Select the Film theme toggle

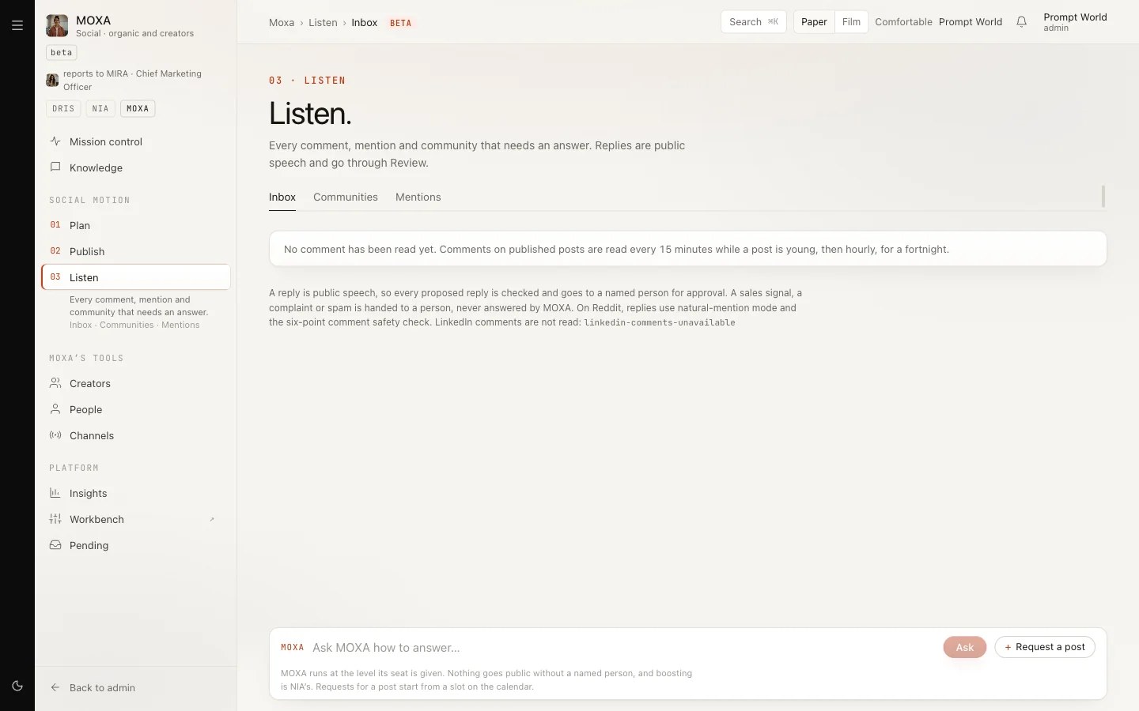pyautogui.click(x=851, y=22)
